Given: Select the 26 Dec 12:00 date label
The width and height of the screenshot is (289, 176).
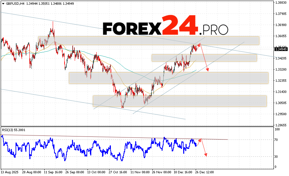Looking at the screenshot, I should [x=204, y=172].
